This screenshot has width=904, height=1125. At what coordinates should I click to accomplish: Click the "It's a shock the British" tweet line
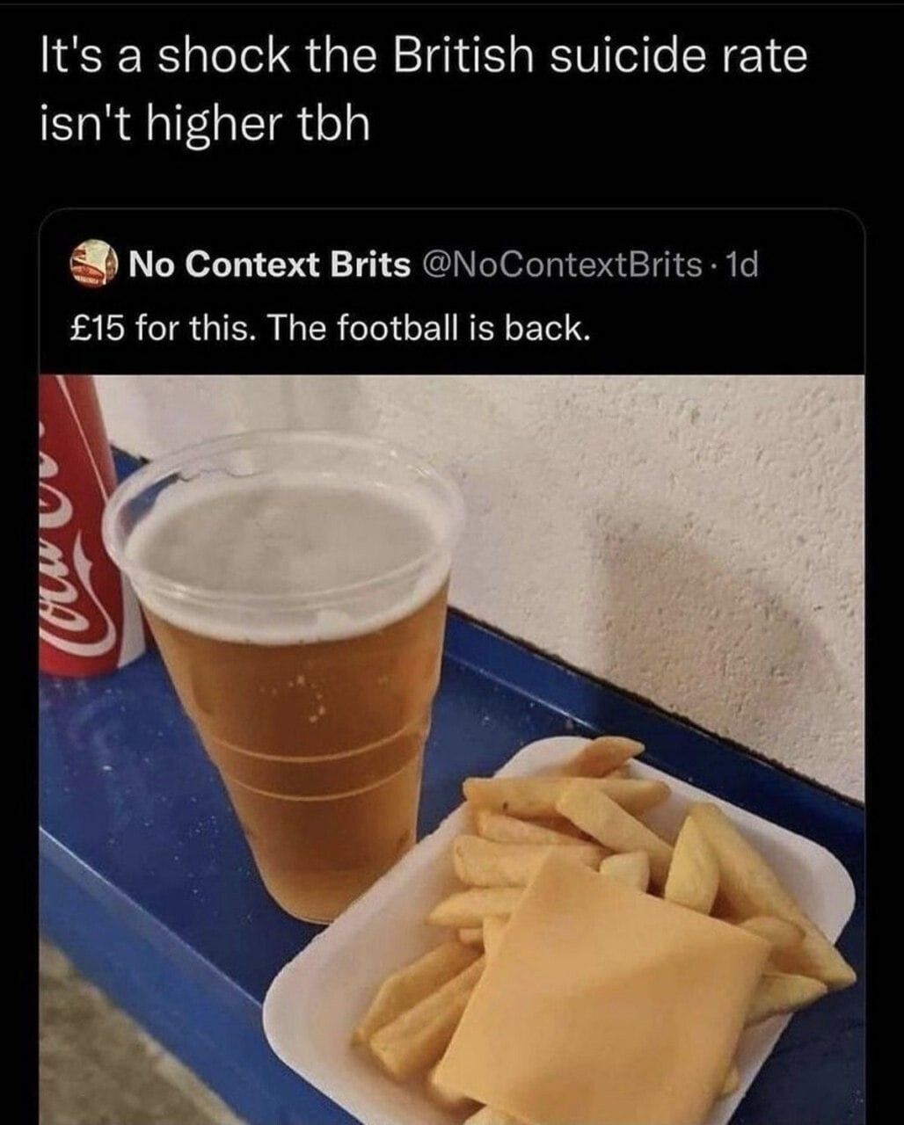(424, 56)
